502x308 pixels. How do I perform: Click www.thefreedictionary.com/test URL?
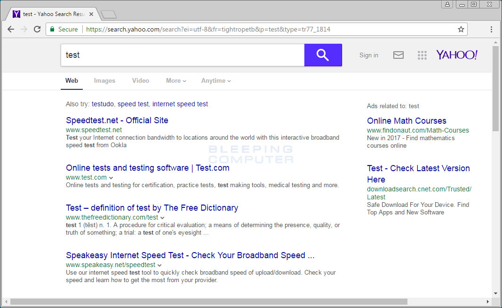(x=112, y=217)
